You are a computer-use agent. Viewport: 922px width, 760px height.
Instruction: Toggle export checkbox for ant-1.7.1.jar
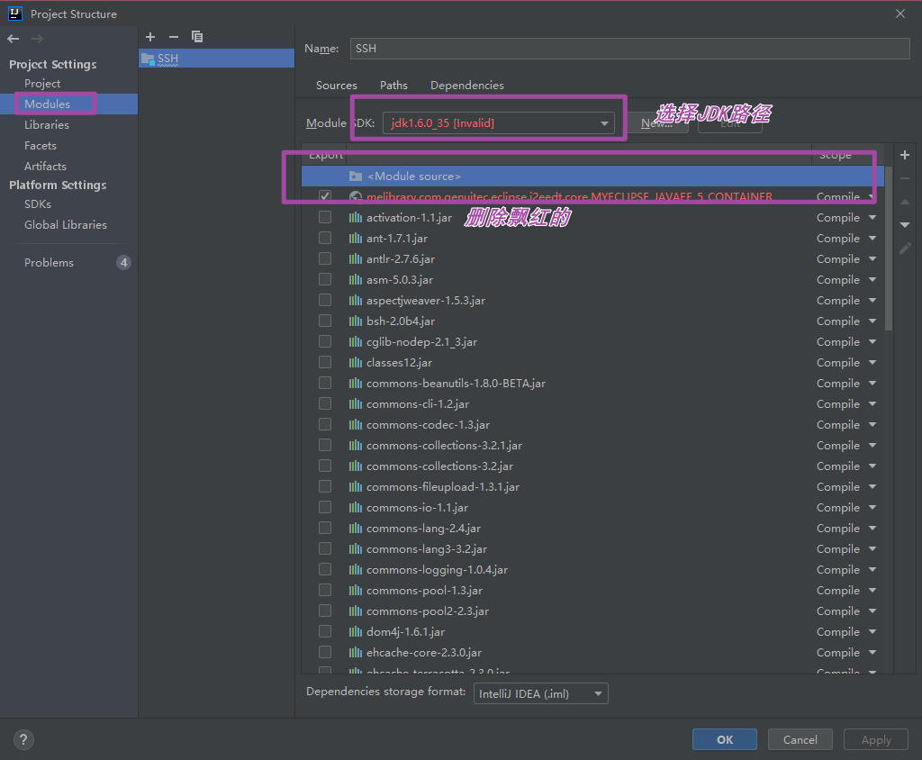coord(324,238)
